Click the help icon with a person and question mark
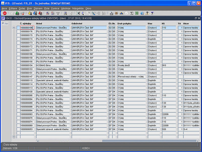 [x=147, y=13]
